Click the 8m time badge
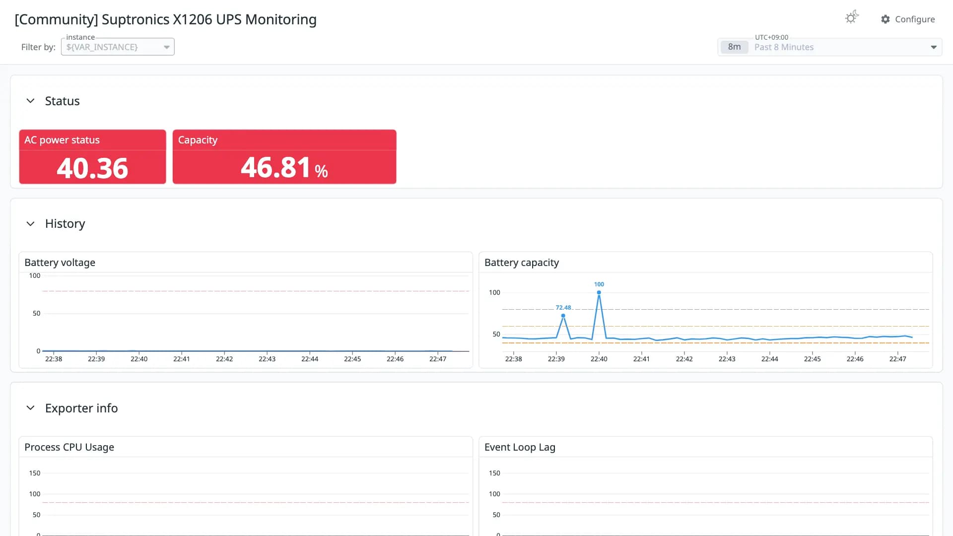This screenshot has height=536, width=953. 734,47
